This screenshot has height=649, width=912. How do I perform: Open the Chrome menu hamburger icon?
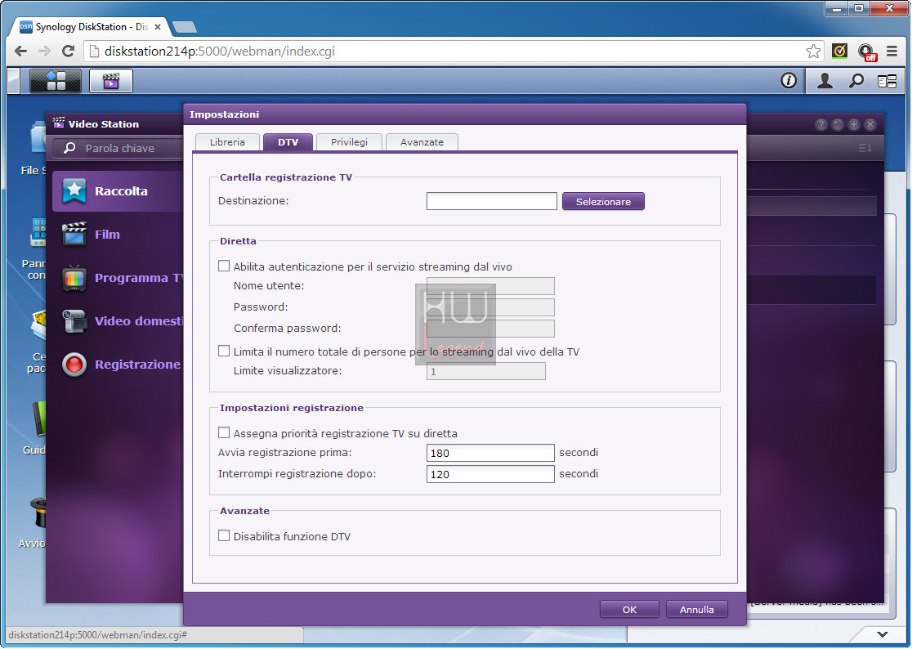point(892,51)
